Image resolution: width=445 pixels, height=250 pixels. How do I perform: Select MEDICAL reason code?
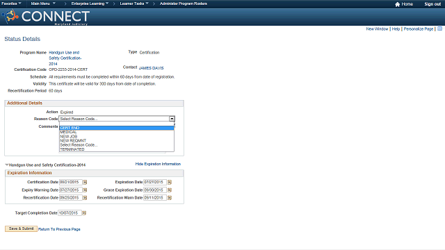point(117,132)
